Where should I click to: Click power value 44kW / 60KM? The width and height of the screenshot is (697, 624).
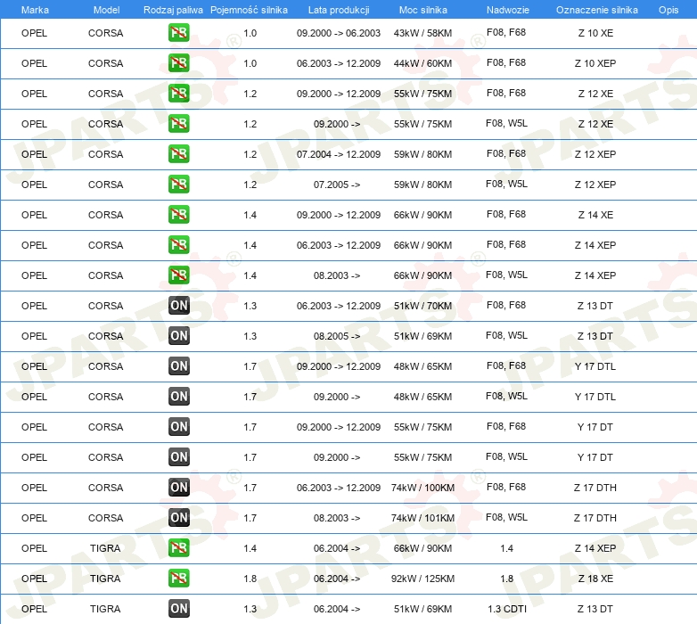tap(422, 63)
